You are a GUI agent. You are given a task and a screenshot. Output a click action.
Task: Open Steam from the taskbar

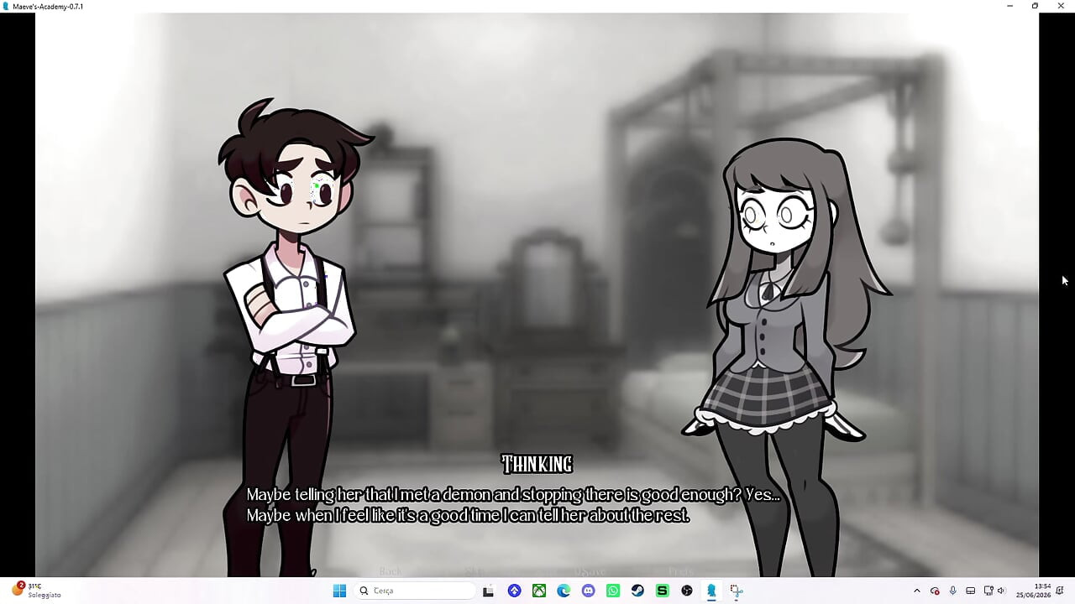637,591
